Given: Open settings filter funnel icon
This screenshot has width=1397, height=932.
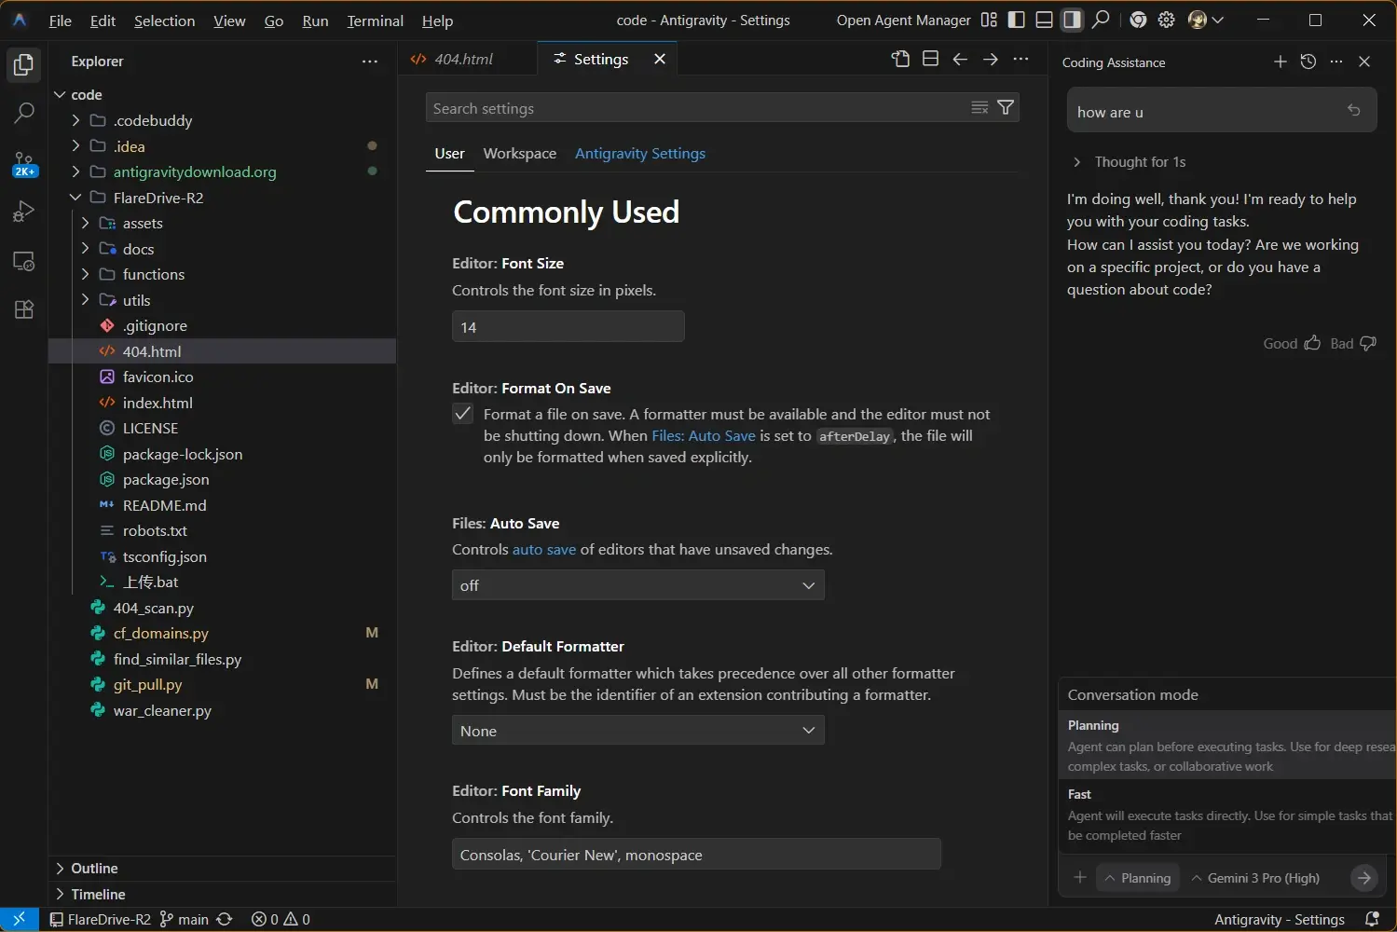Looking at the screenshot, I should pyautogui.click(x=1006, y=107).
